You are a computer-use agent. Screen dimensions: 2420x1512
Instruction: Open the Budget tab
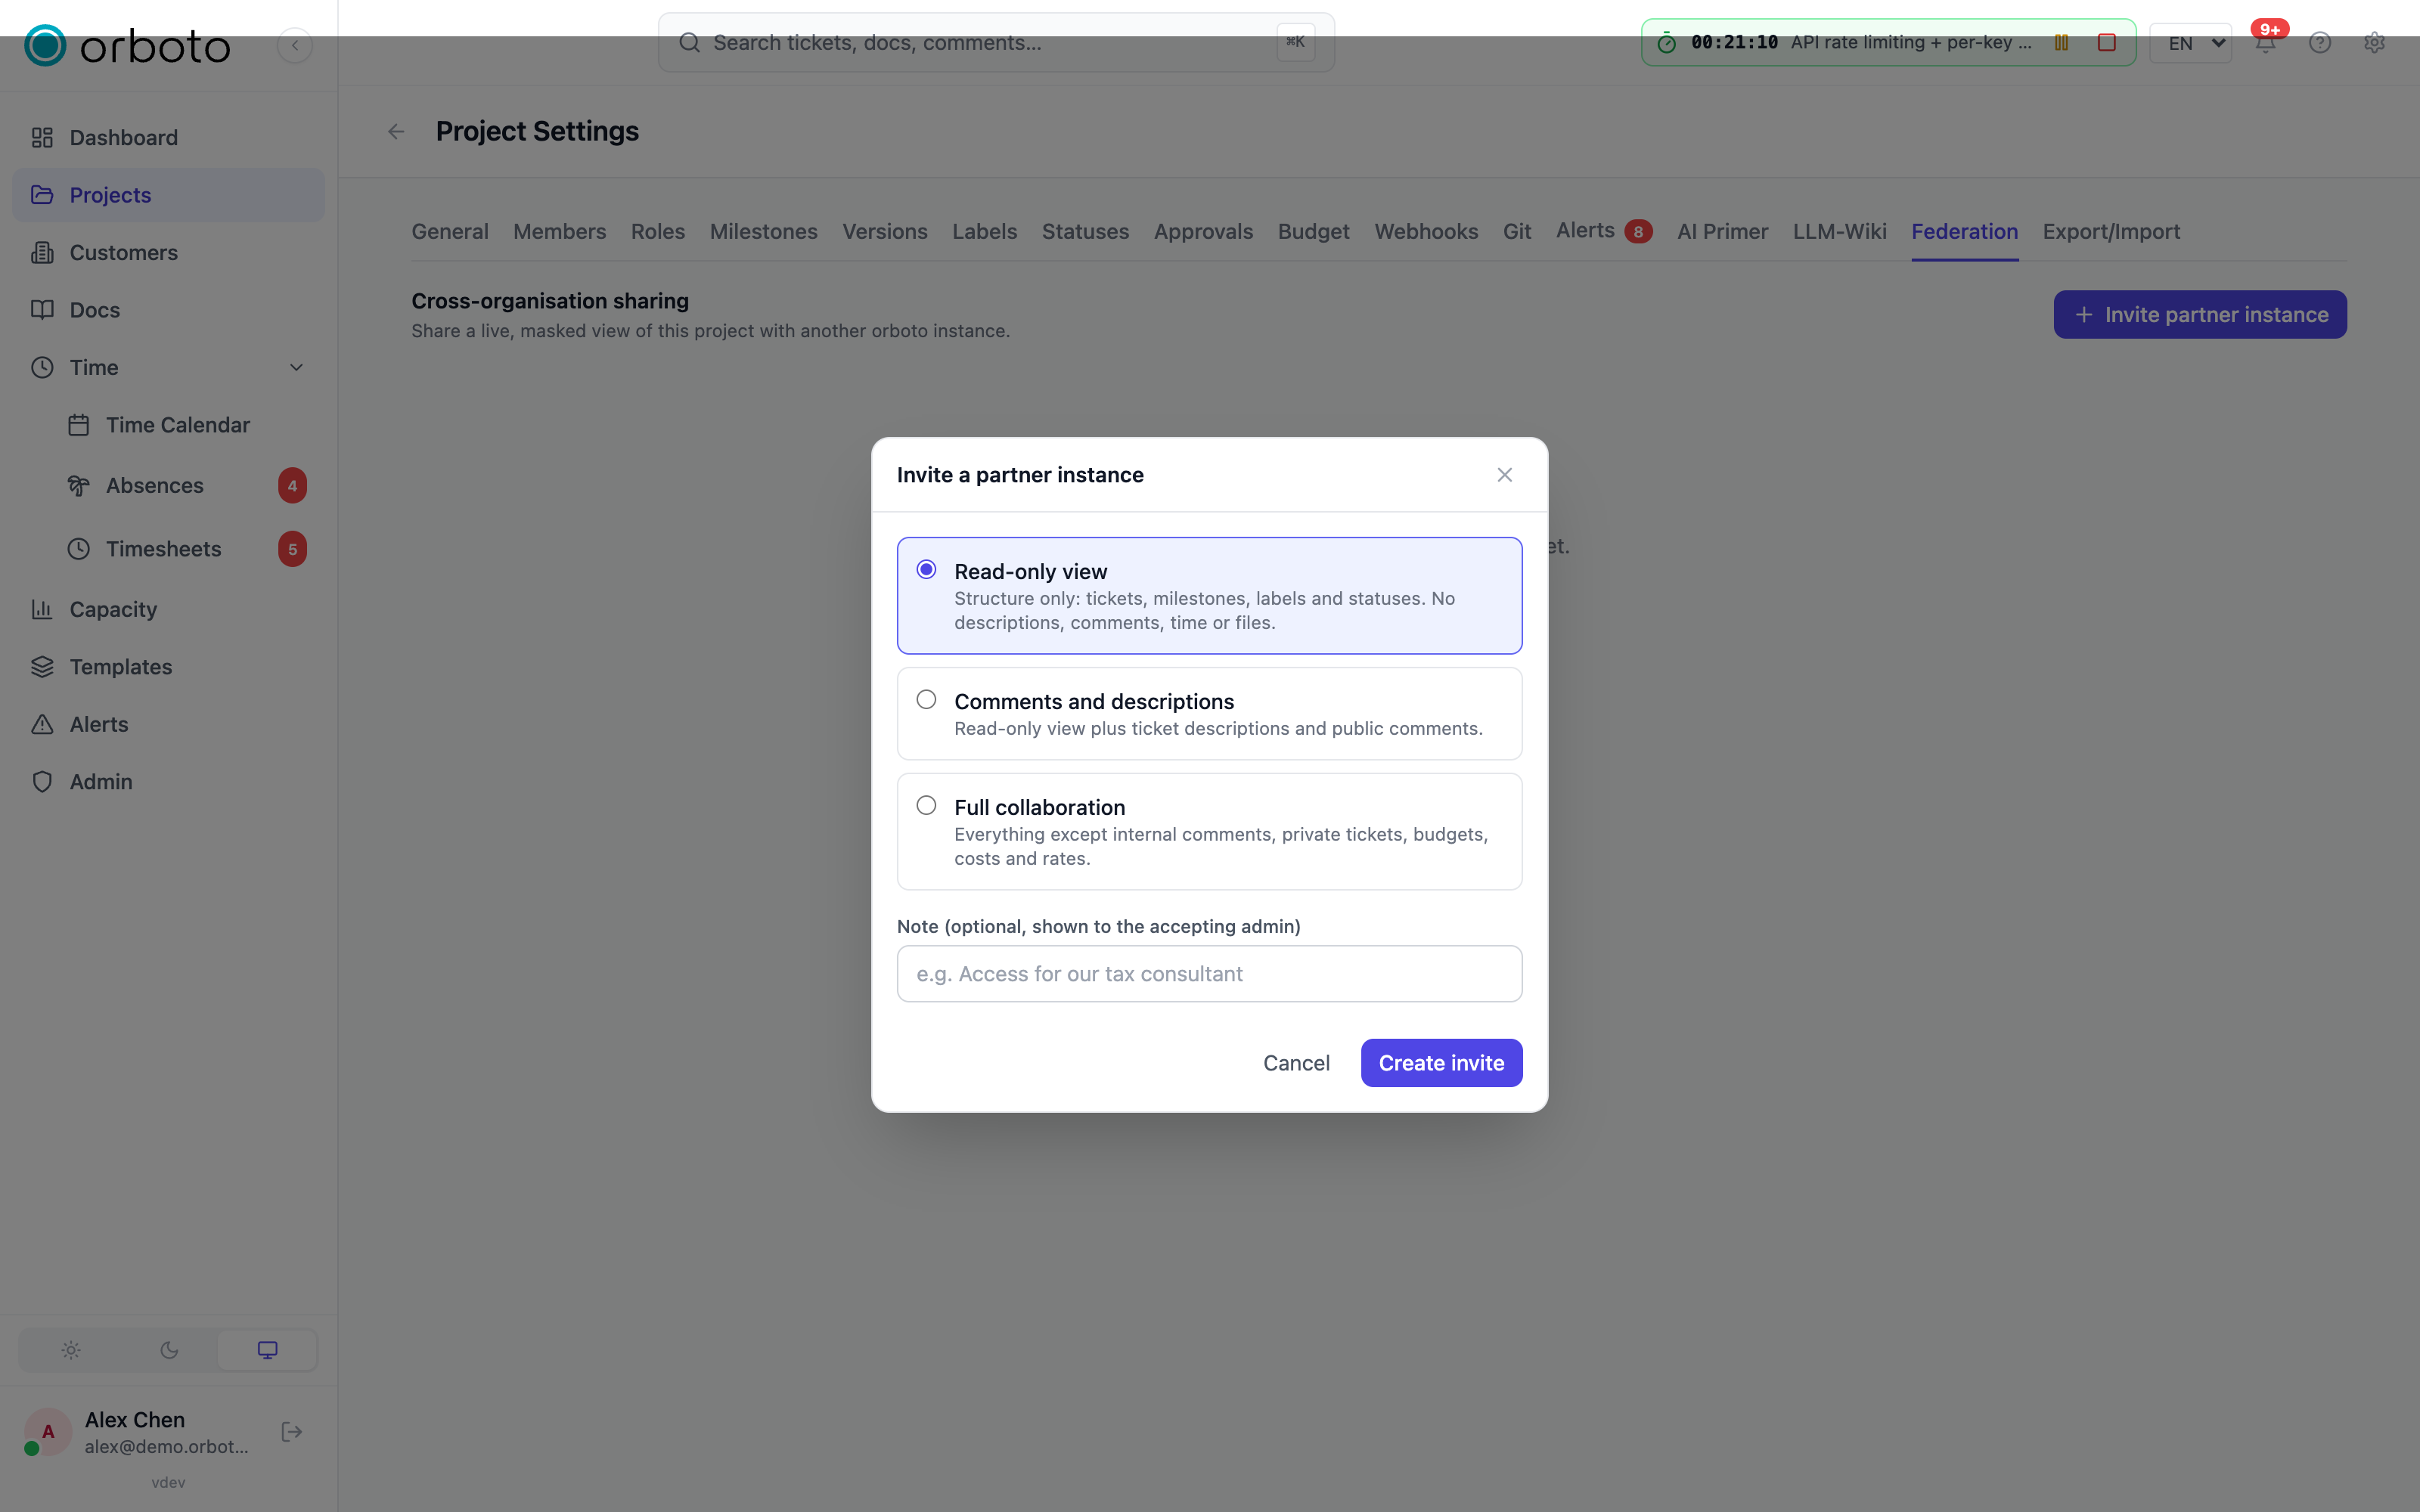[x=1313, y=232]
